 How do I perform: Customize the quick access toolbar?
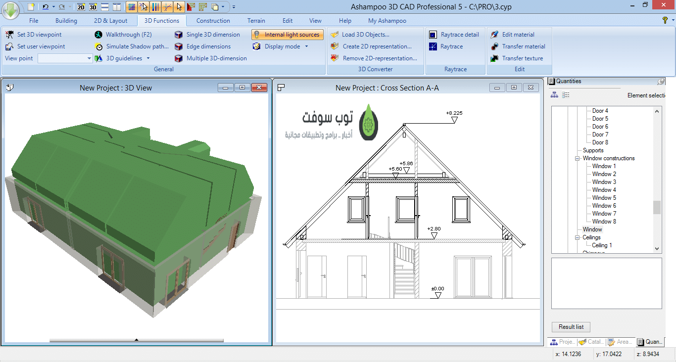click(234, 7)
